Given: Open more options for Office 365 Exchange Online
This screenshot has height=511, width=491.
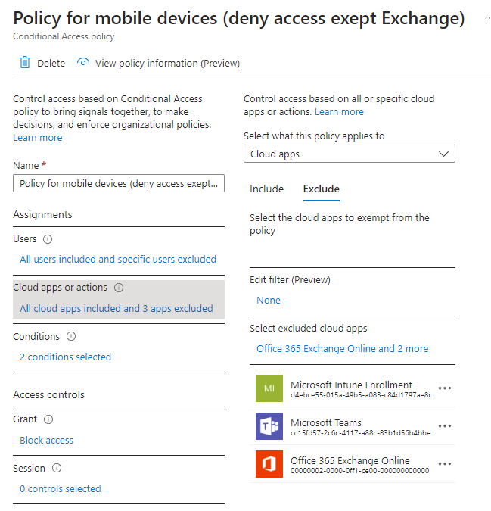Looking at the screenshot, I should click(x=445, y=464).
